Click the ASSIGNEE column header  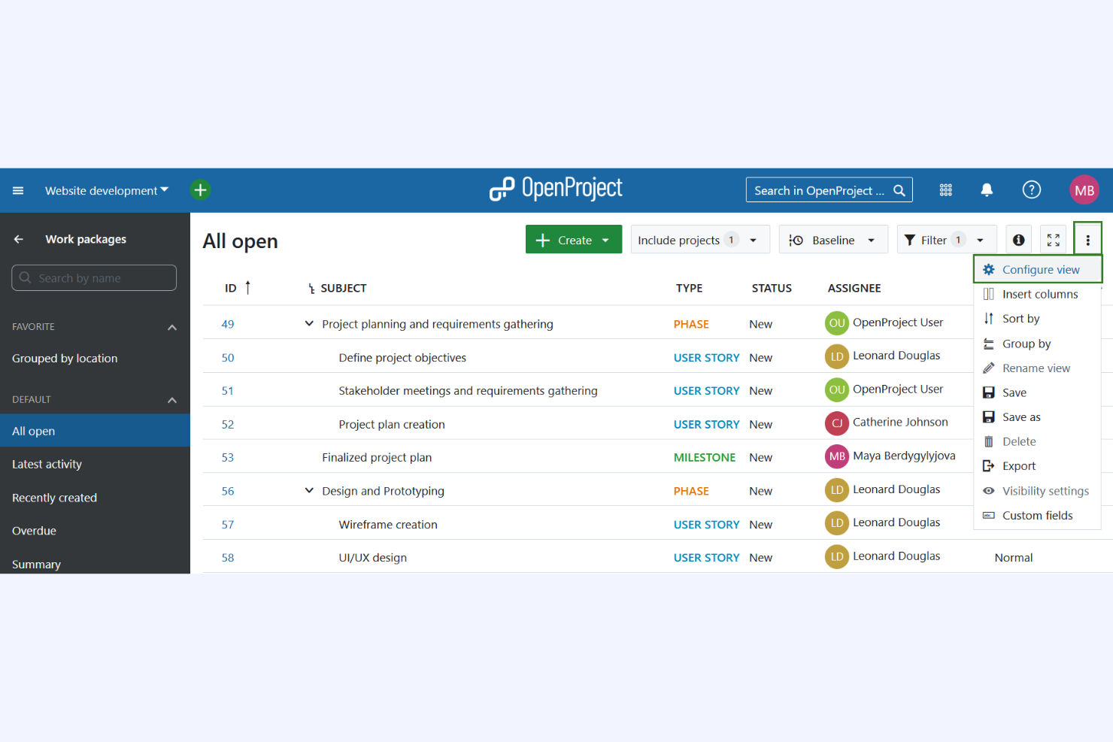[x=854, y=288]
